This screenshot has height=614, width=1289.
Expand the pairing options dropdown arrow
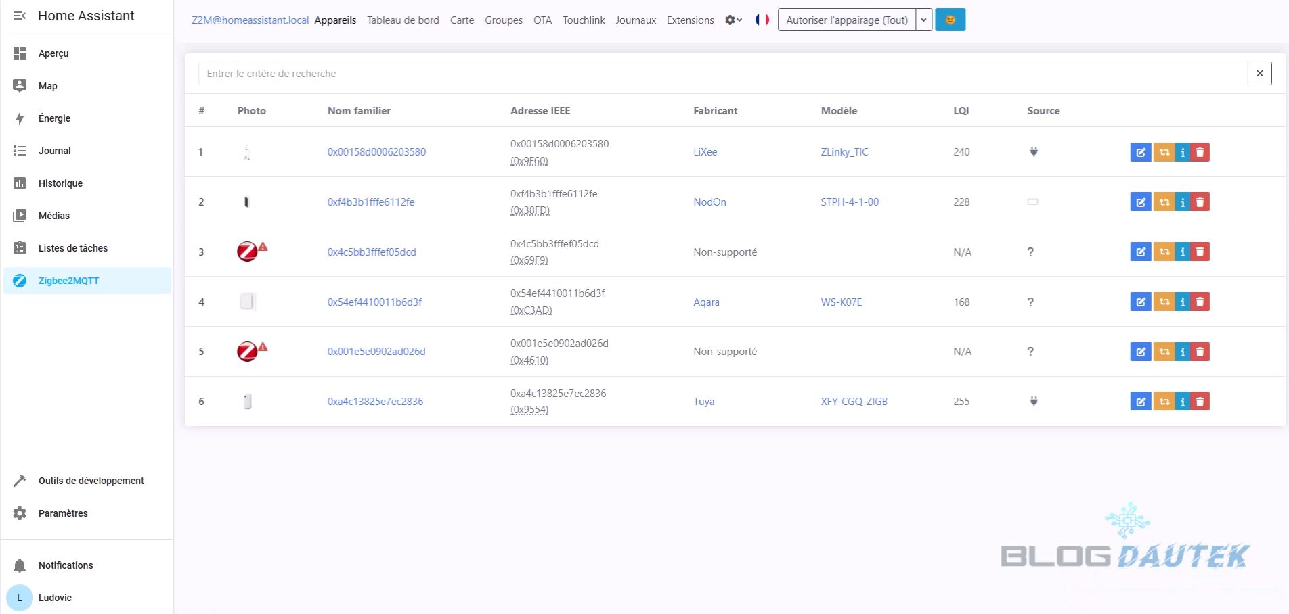tap(923, 20)
